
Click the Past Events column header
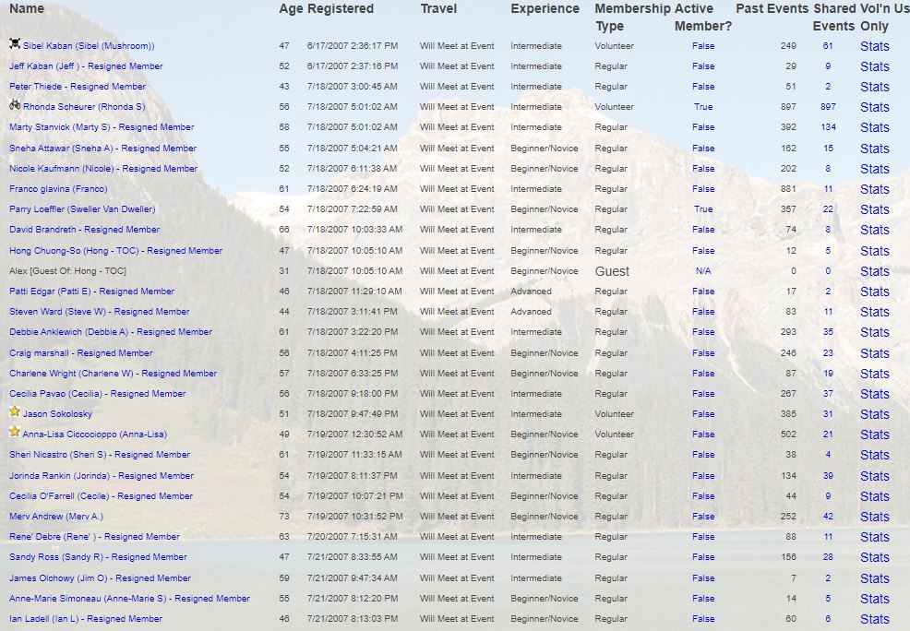click(772, 8)
